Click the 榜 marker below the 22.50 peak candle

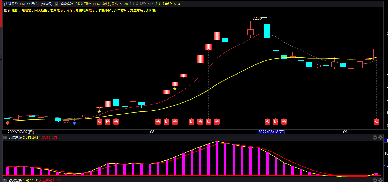tap(267, 122)
